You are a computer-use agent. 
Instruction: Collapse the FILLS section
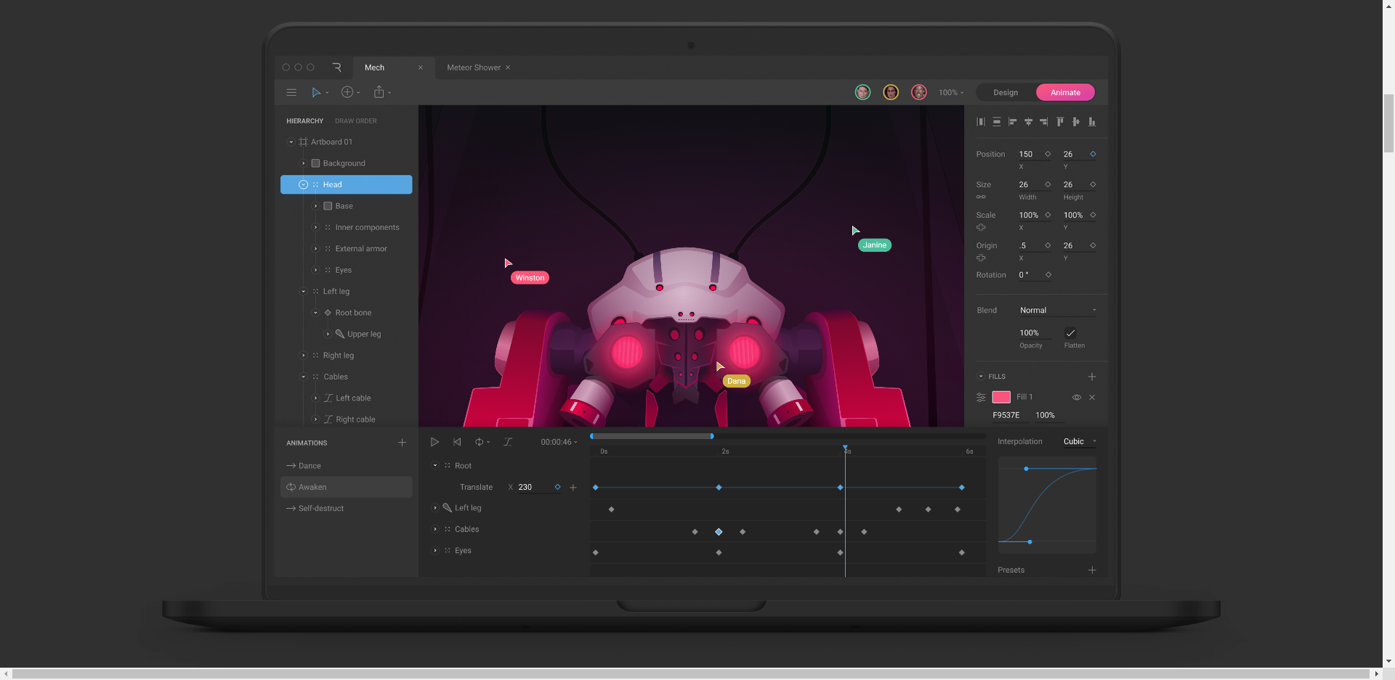tap(981, 377)
